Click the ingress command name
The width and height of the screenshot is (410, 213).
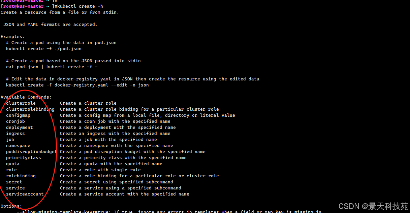click(15, 134)
